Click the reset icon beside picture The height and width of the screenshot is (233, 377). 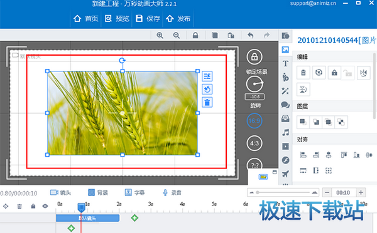pos(207,90)
